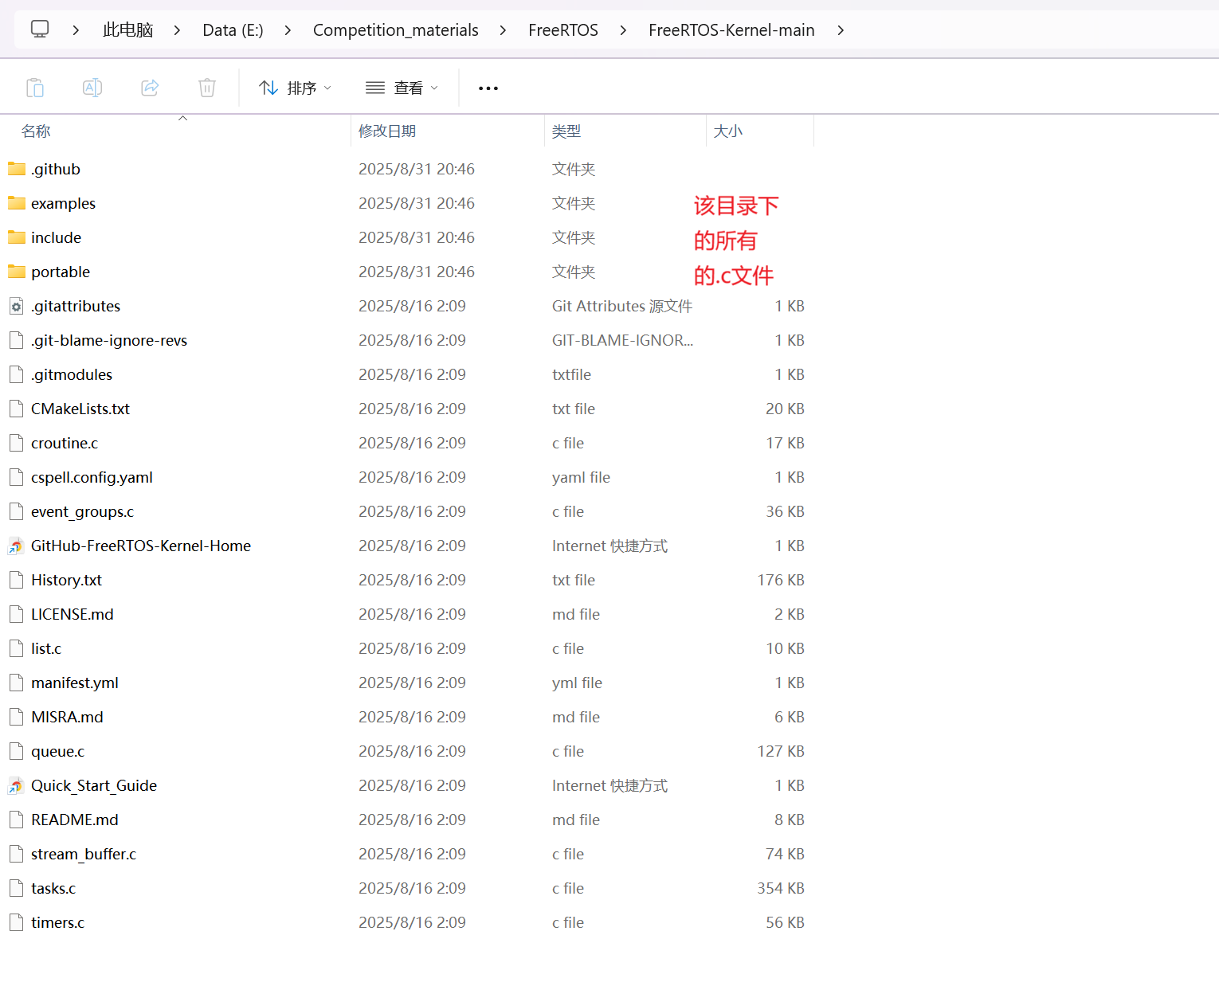Viewport: 1219px width, 986px height.
Task: Open the .github folder
Action: [55, 169]
